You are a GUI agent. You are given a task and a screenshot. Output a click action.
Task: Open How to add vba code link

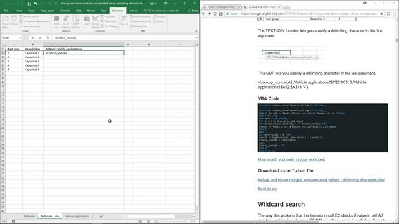[291, 159]
